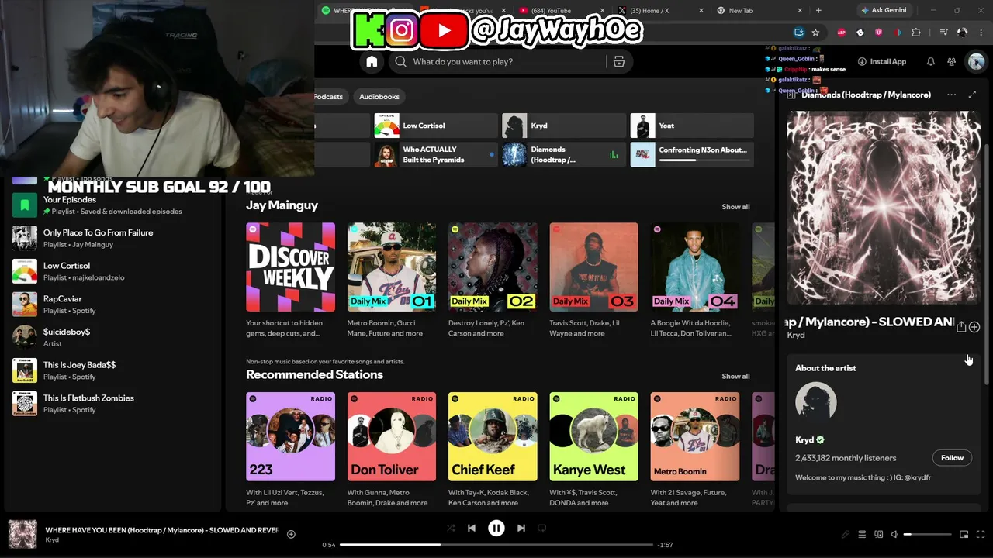Share the current track from side panel
Screen dimensions: 993x558
[961, 327]
